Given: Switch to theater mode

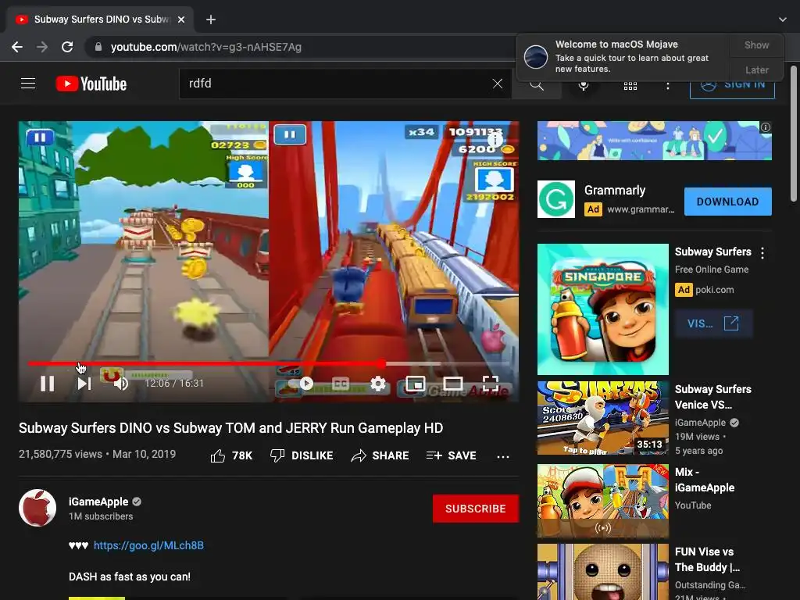Looking at the screenshot, I should point(452,383).
